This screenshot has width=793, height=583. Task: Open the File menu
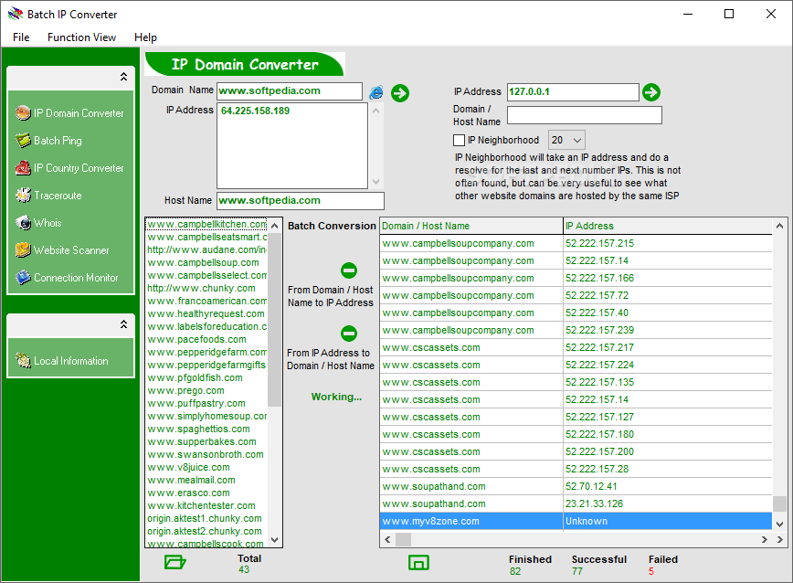pyautogui.click(x=21, y=37)
